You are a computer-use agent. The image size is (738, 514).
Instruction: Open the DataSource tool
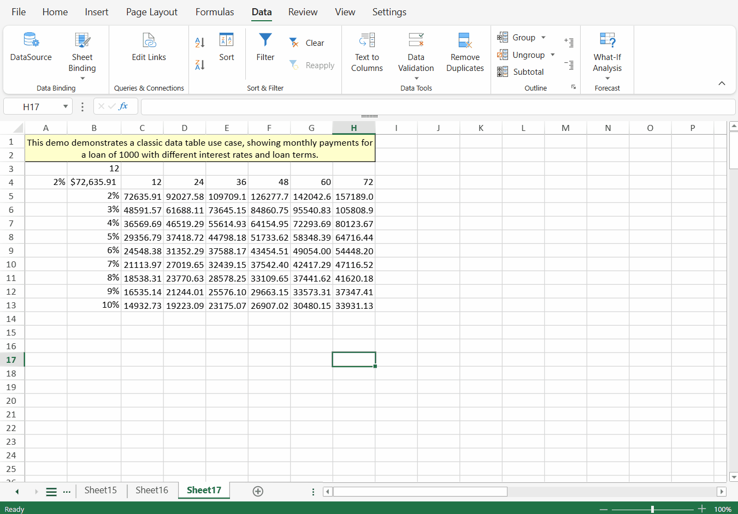point(31,48)
